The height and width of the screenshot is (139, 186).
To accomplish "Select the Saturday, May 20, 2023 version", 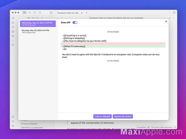I will click(x=38, y=31).
